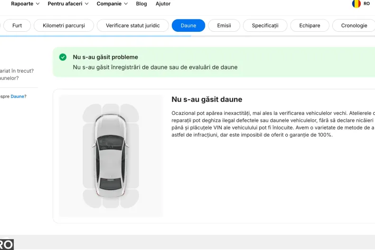The image size is (375, 250).
Task: Follow the blue Daune link in sidebar
Action: (18, 96)
